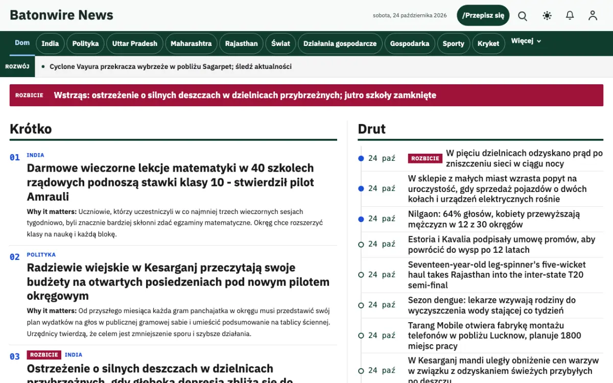Go to Batonwire News homepage logo

[x=61, y=15]
